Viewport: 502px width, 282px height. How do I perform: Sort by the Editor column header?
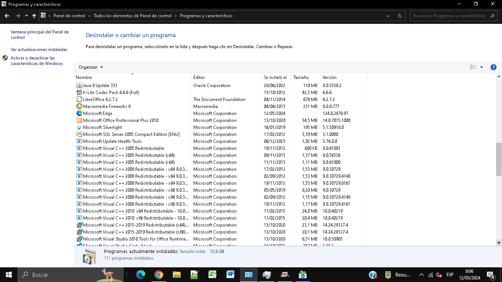point(226,77)
